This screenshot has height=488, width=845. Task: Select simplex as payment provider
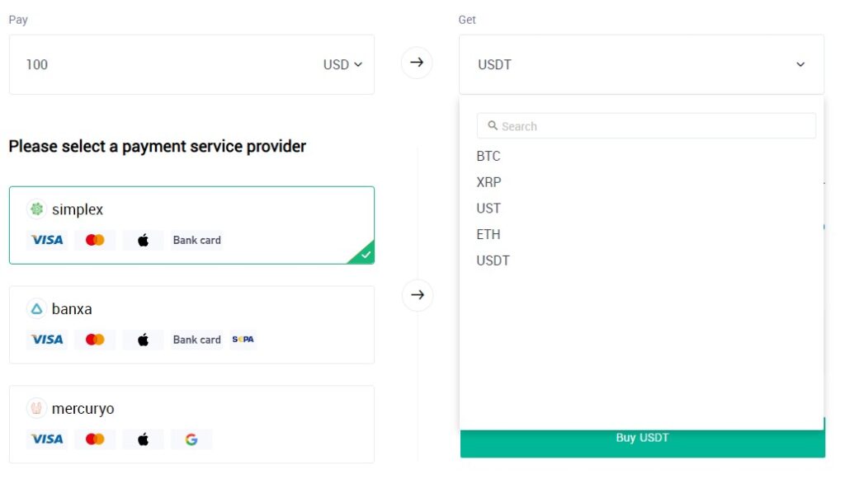point(191,225)
